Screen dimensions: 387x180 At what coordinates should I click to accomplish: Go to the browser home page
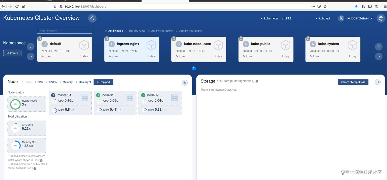click(x=24, y=6)
